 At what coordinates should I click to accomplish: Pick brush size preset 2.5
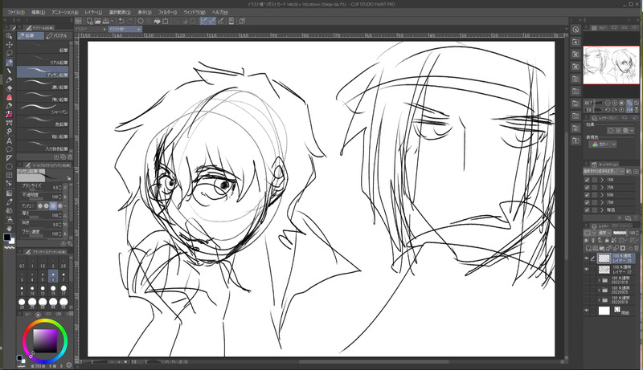(63, 263)
